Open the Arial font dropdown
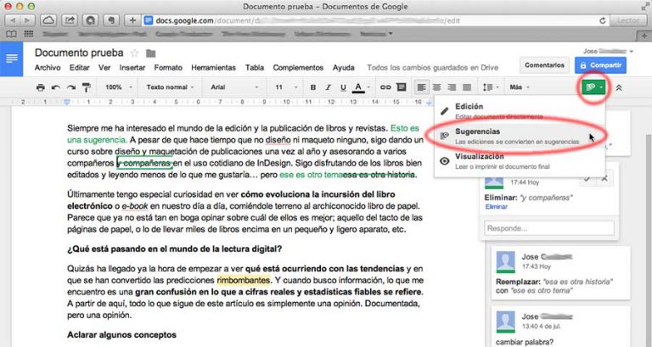This screenshot has width=652, height=347. click(234, 87)
